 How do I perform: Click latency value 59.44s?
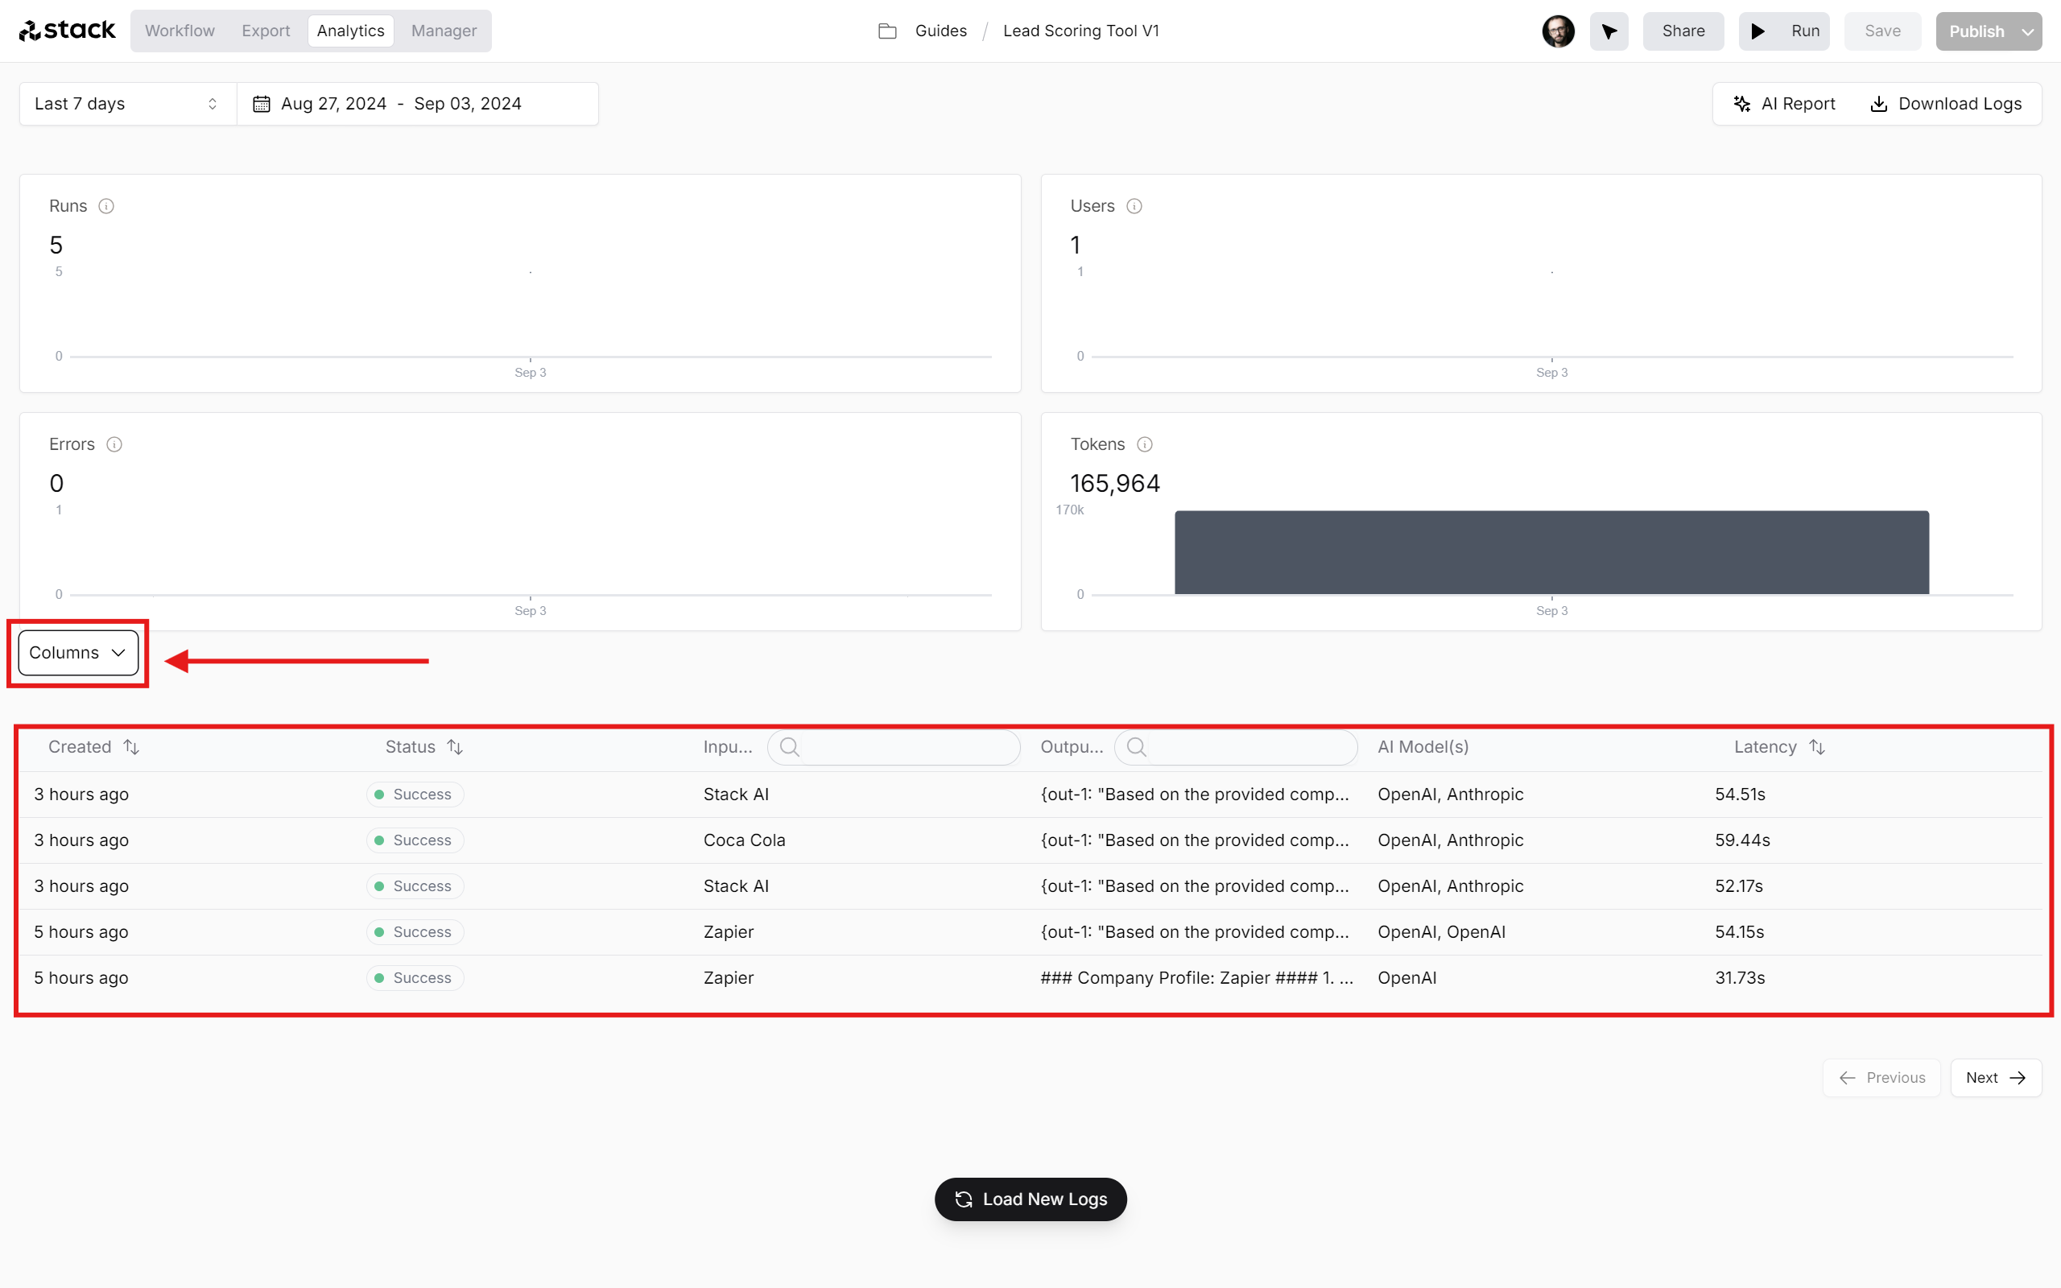pos(1742,840)
